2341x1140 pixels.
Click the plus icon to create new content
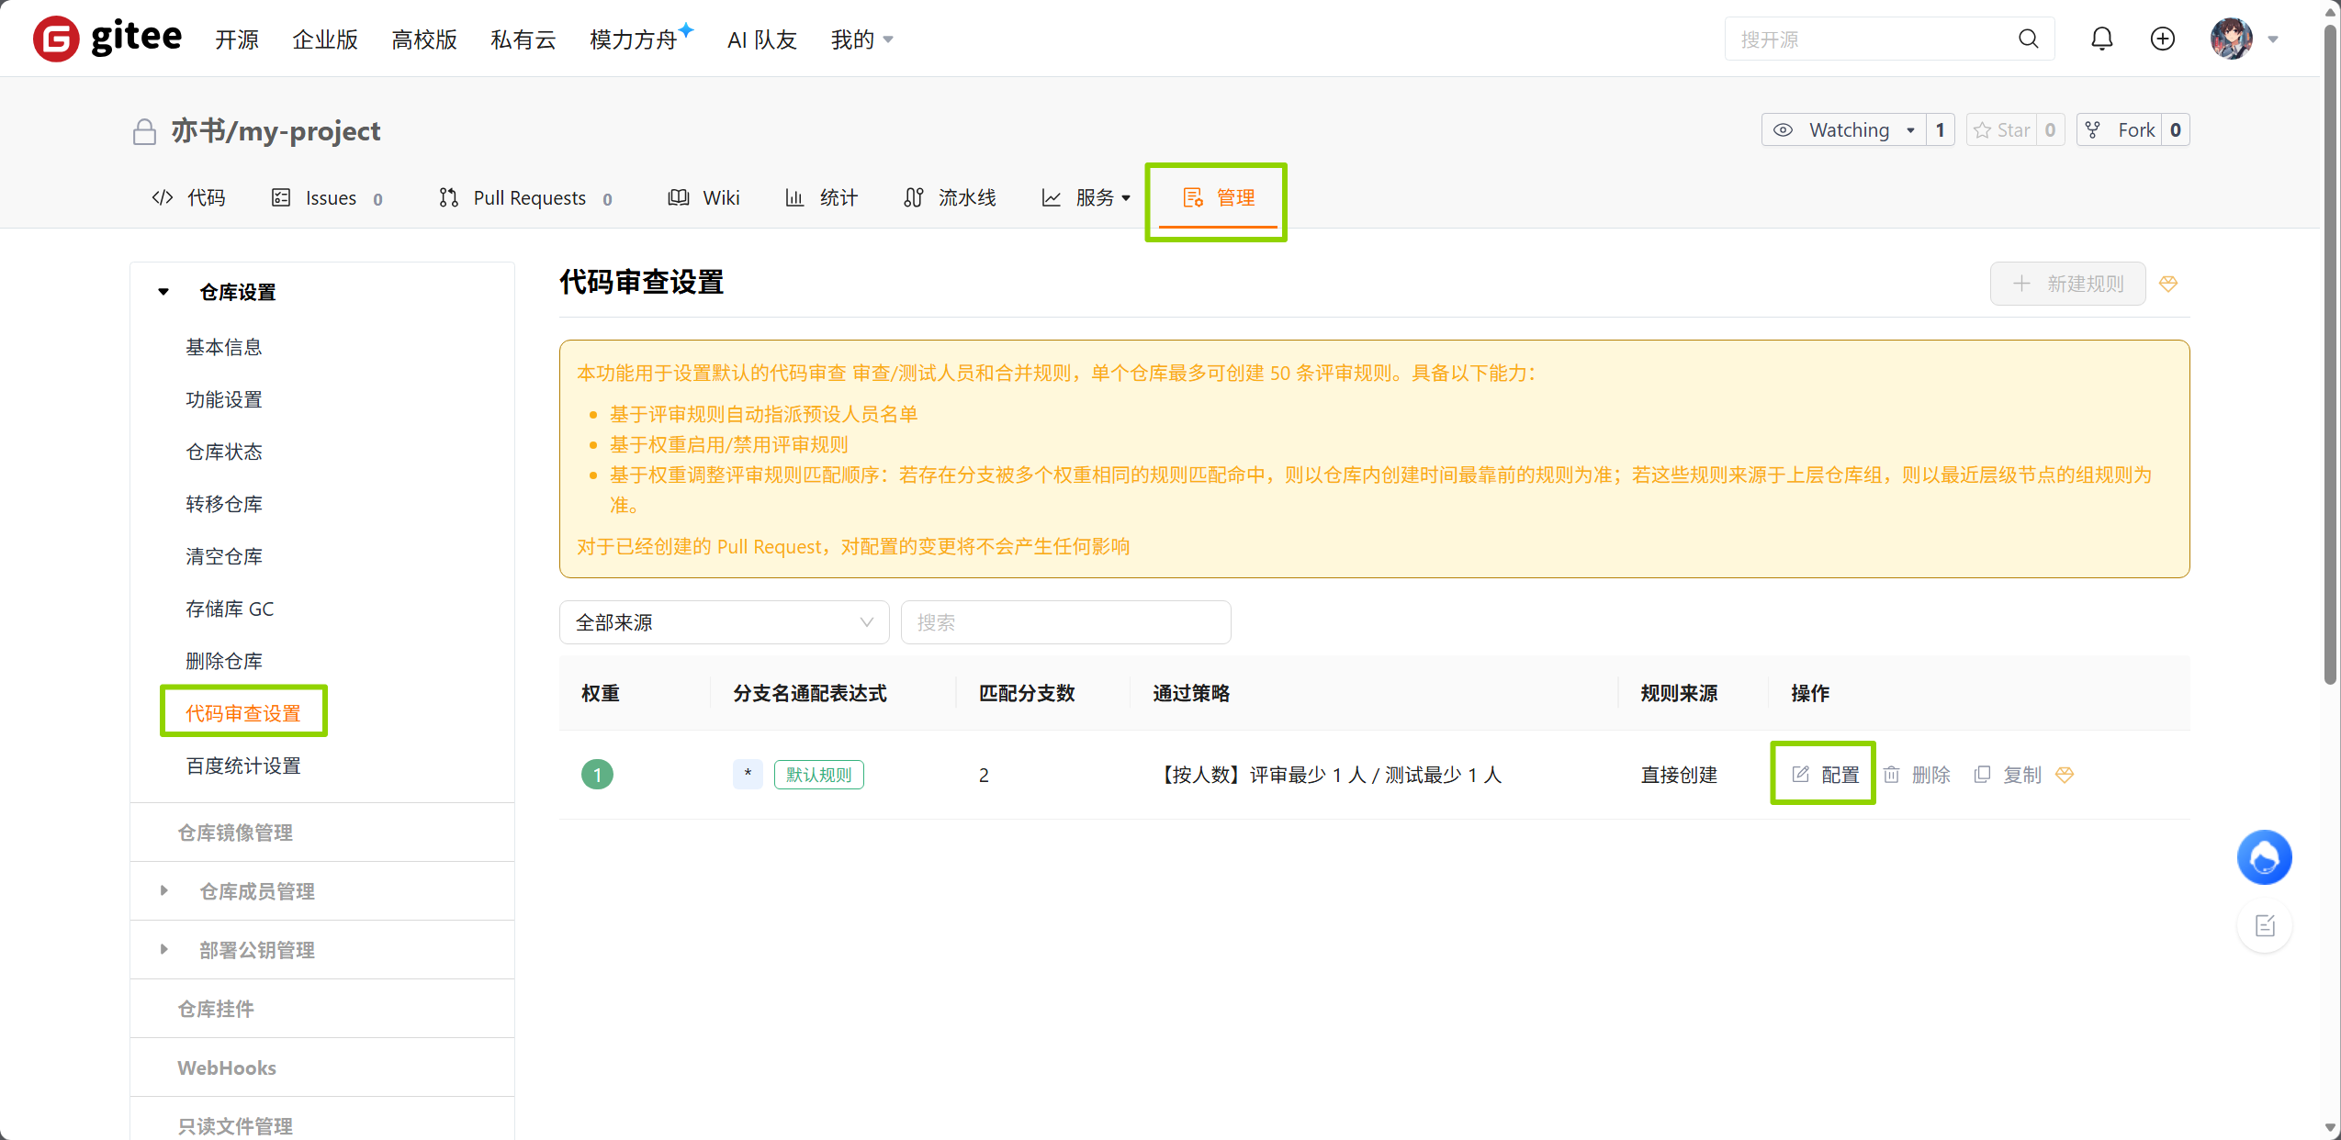pyautogui.click(x=2162, y=39)
